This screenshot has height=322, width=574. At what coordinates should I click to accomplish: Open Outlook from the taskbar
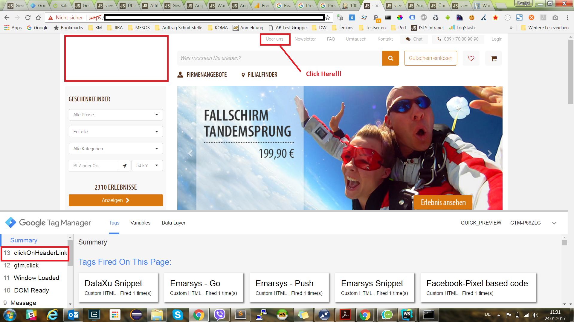73,315
